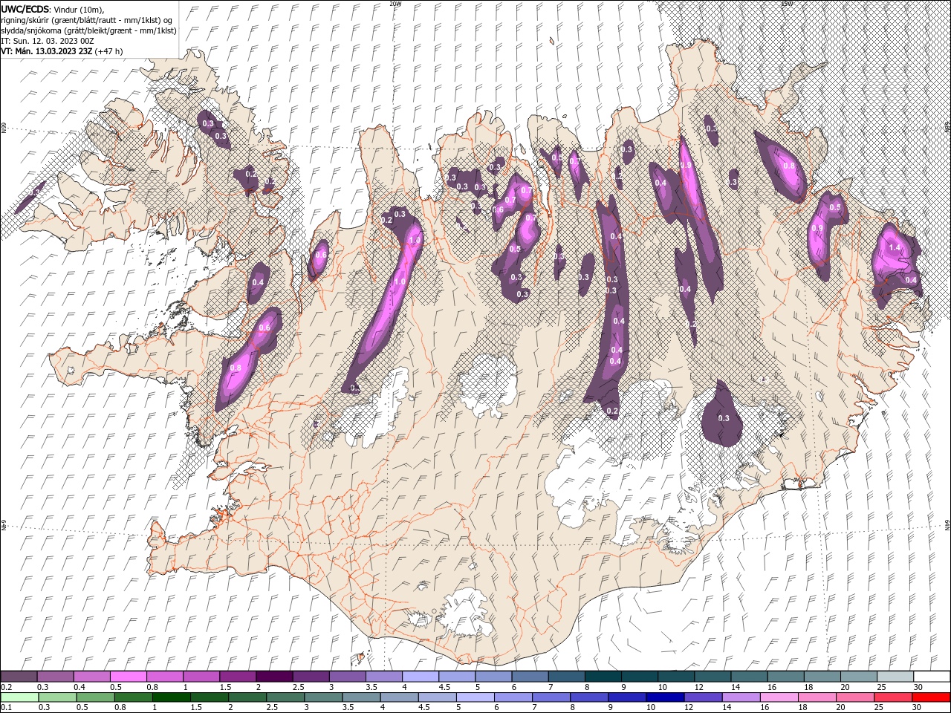Click the '0.2' label on the upper legend row
951x713 pixels.
coord(6,688)
